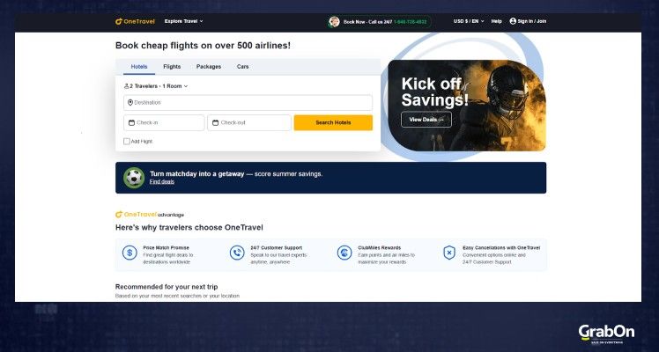Select the Packages tab
The height and width of the screenshot is (352, 659).
(209, 67)
